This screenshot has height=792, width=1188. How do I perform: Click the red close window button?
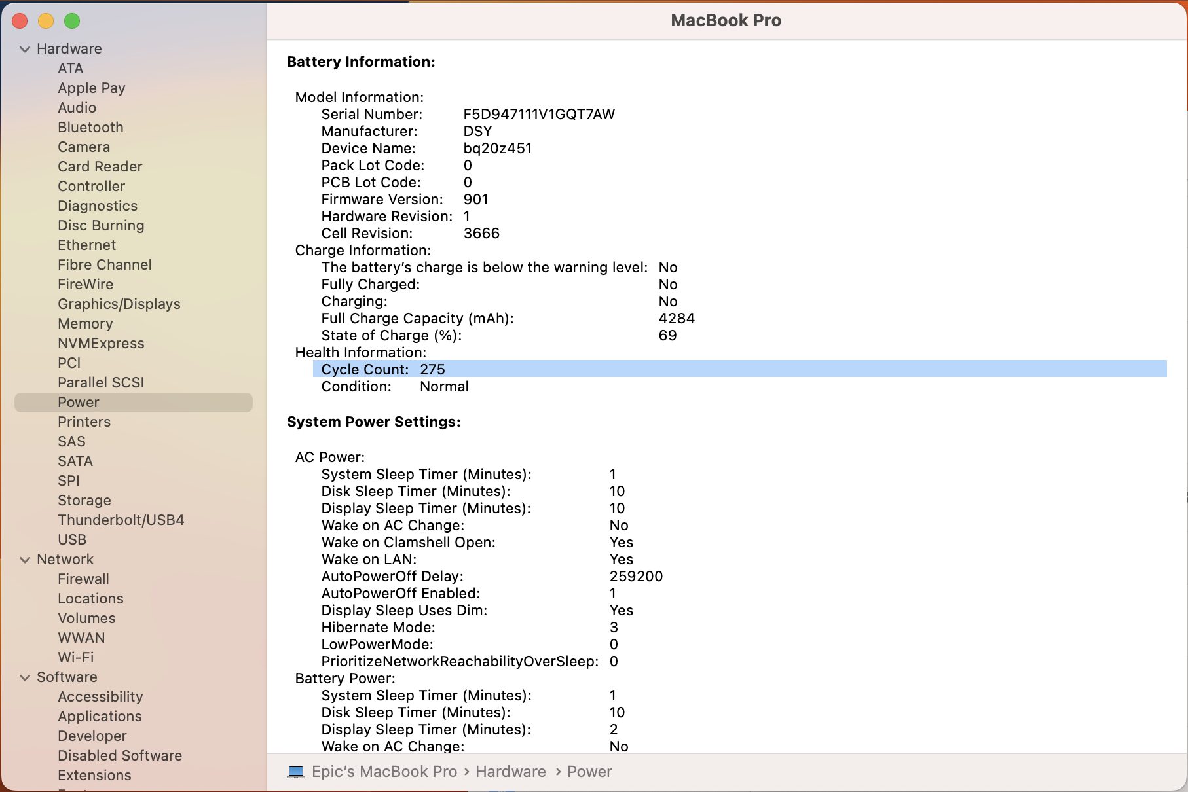(x=20, y=21)
